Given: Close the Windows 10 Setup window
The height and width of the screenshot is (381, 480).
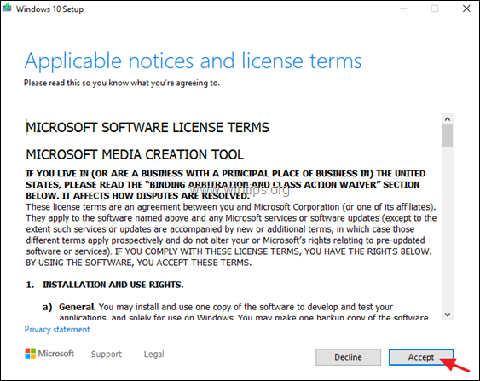Looking at the screenshot, I should click(466, 9).
